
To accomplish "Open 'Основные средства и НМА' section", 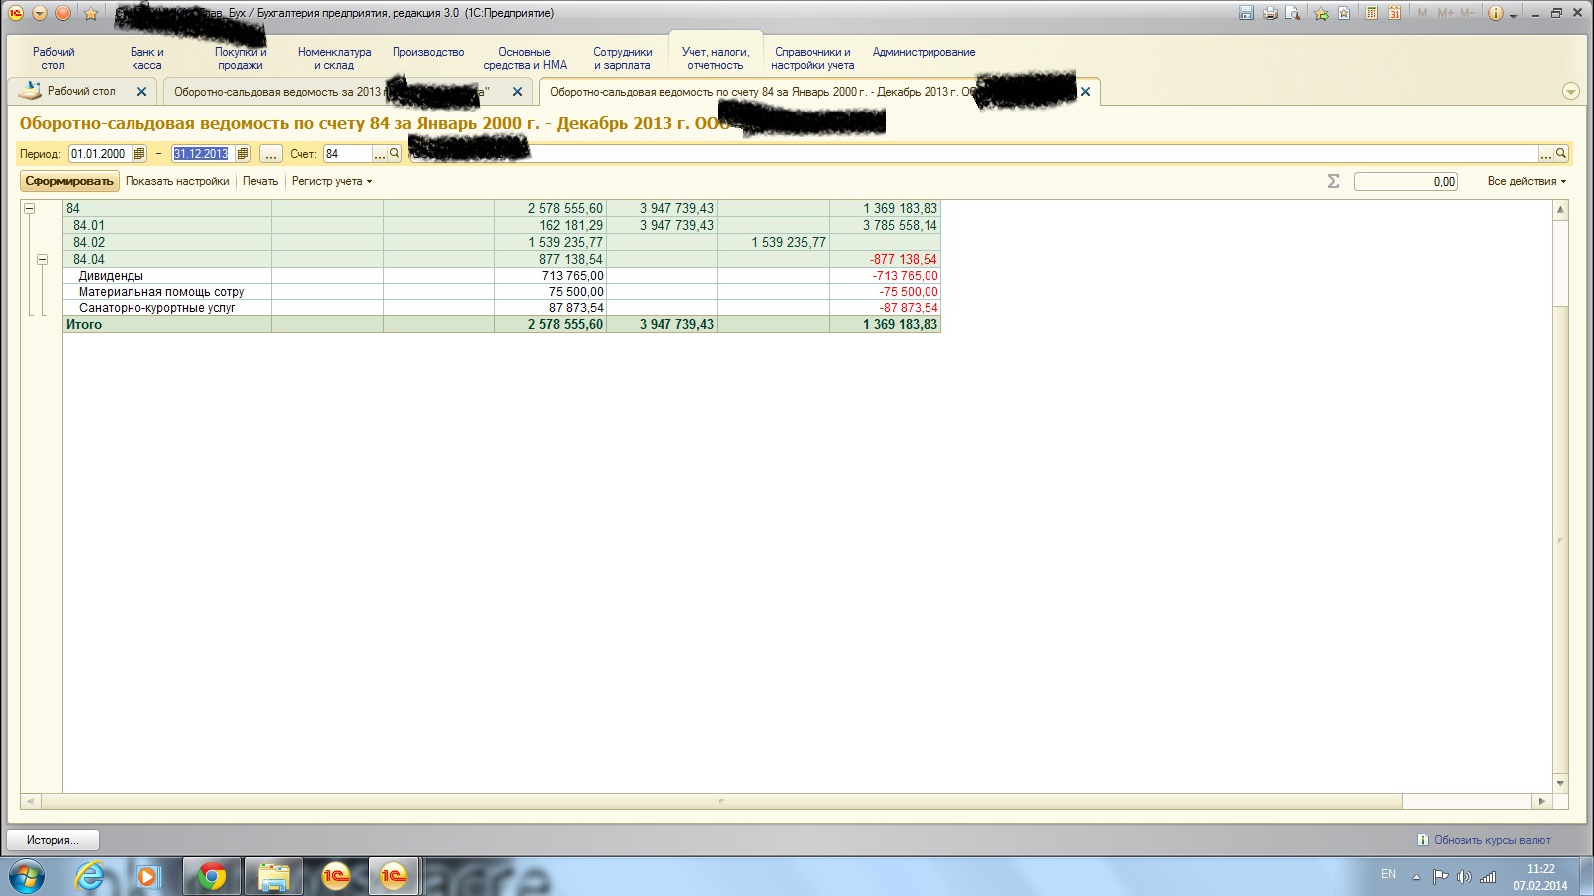I will (525, 58).
